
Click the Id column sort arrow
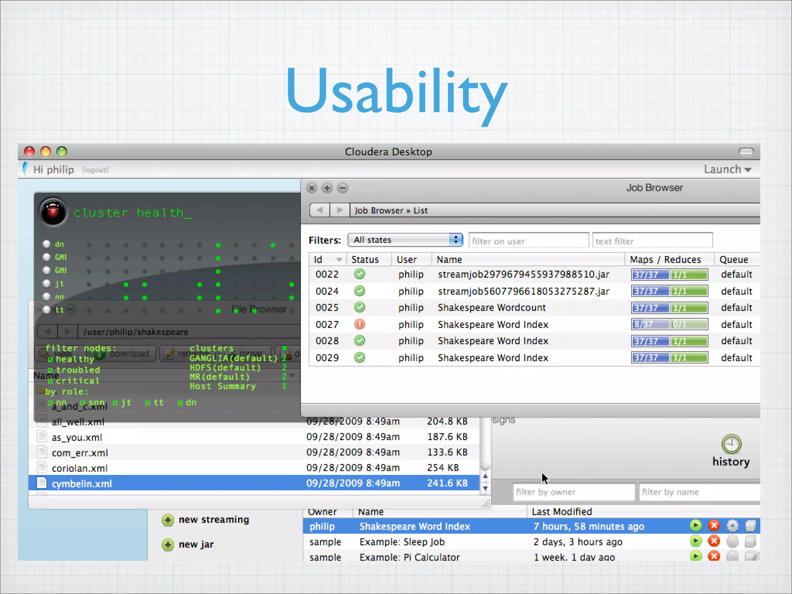339,259
